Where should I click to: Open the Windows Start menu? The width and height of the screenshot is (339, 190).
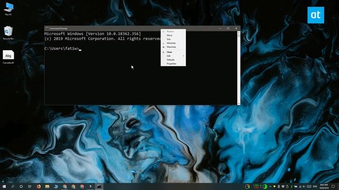(4, 186)
